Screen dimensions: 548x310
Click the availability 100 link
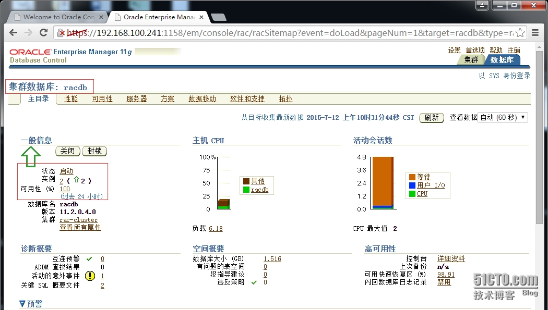coord(65,189)
